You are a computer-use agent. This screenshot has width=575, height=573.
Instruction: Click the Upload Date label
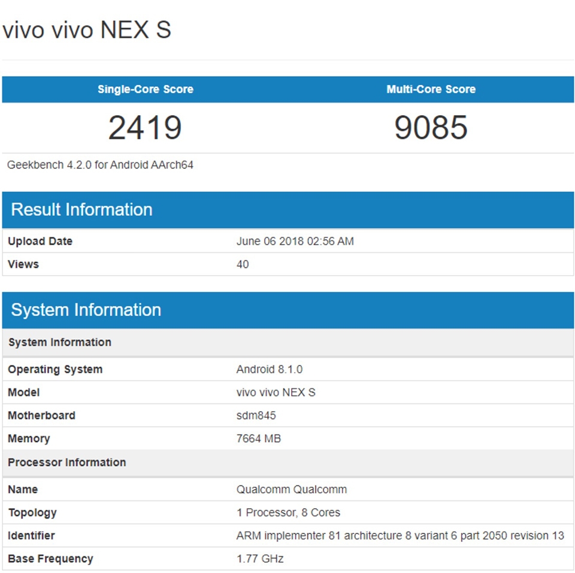(x=40, y=241)
